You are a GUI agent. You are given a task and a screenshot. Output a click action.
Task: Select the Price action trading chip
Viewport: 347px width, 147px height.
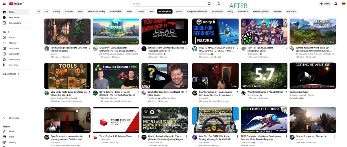pos(97,12)
